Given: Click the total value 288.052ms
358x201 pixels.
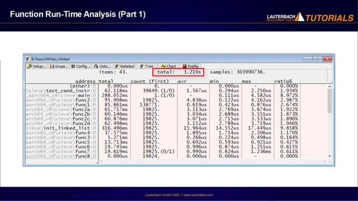Looking at the screenshot, I should (115, 95).
